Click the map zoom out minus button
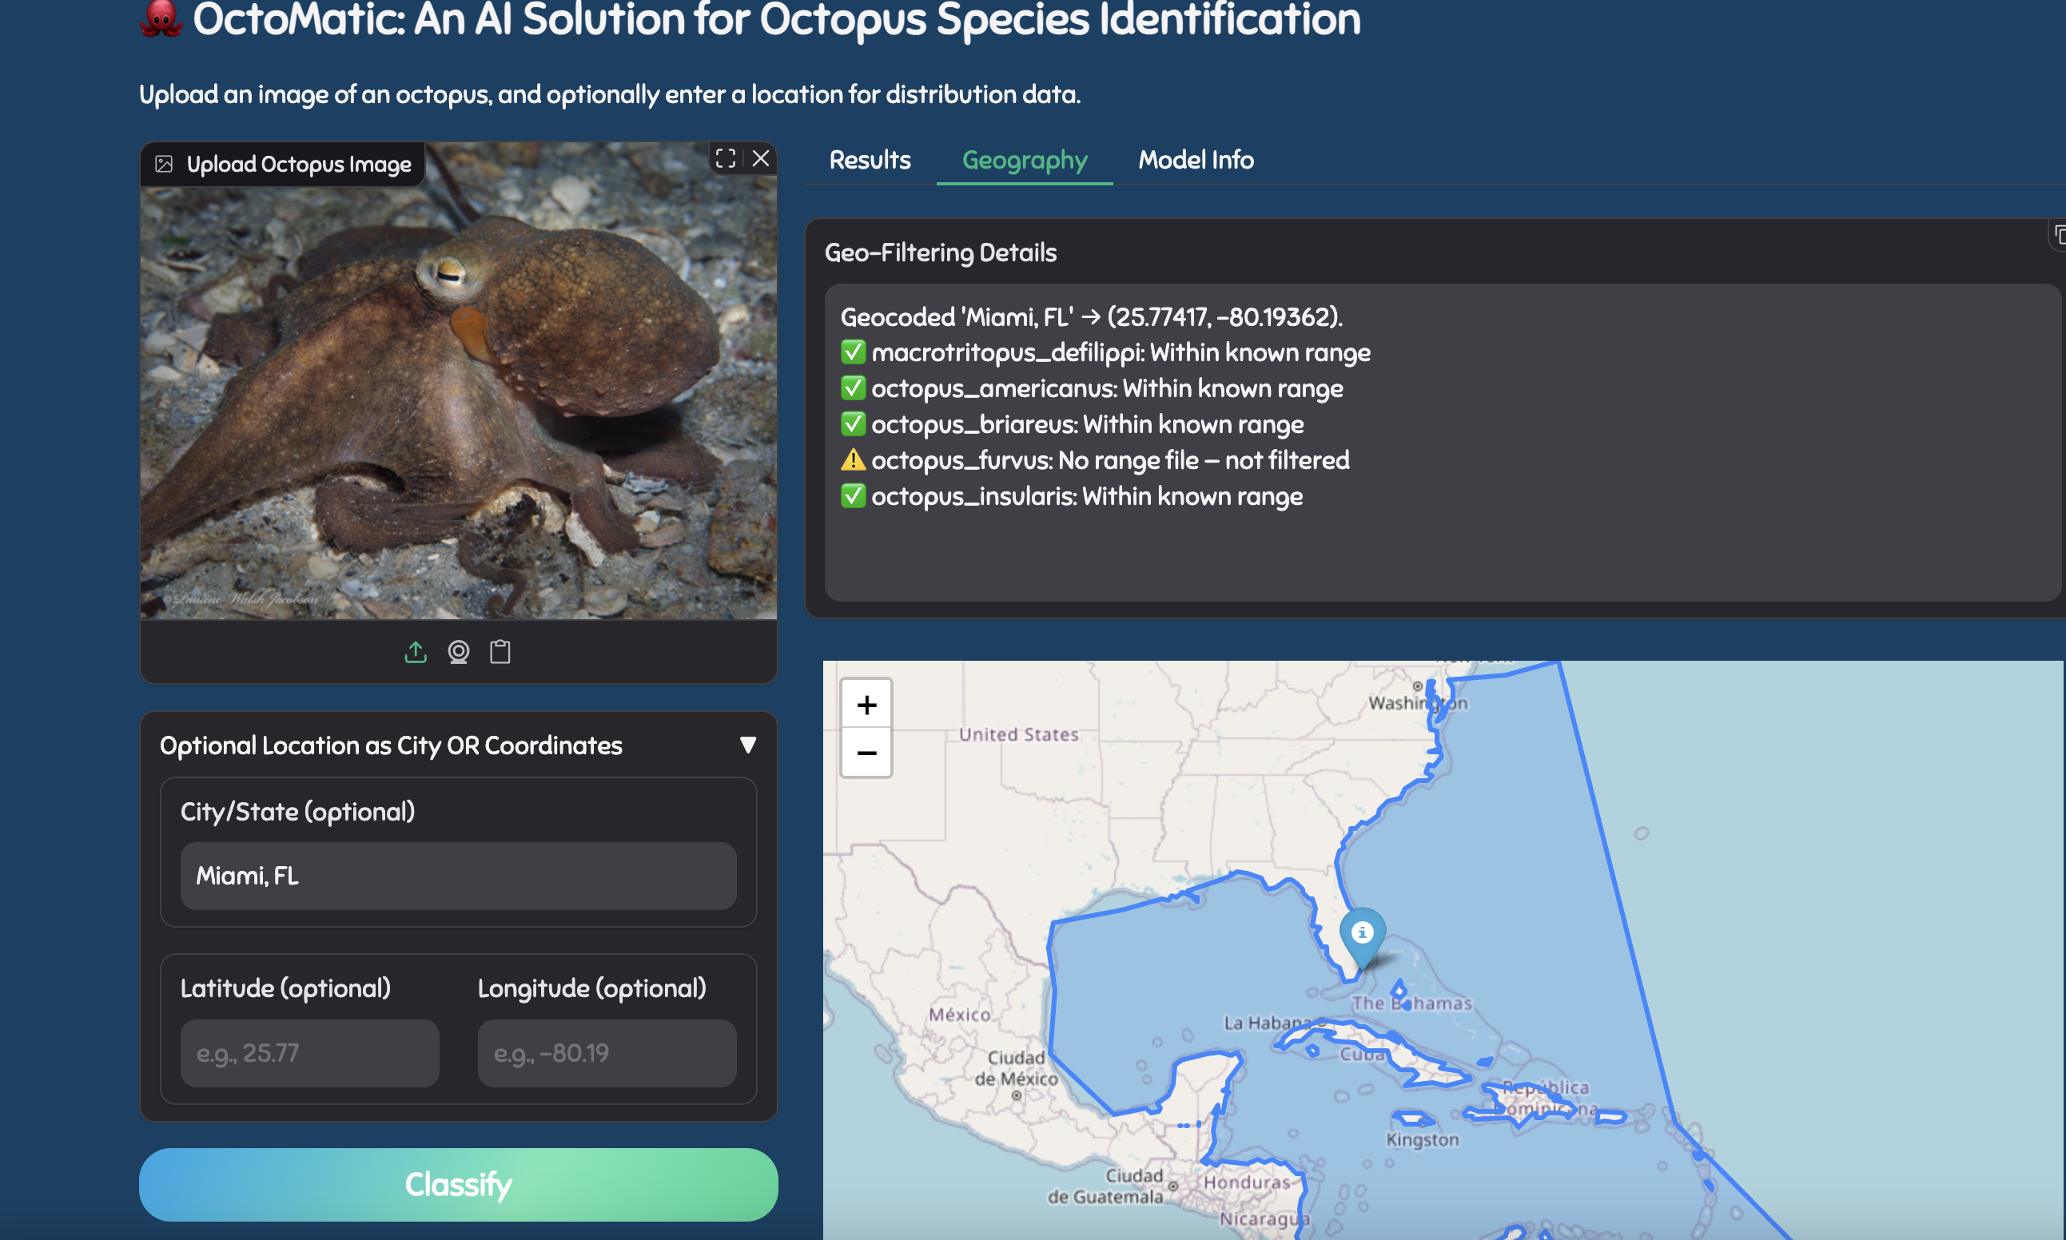Screen dimensions: 2066x1240 (x=866, y=753)
